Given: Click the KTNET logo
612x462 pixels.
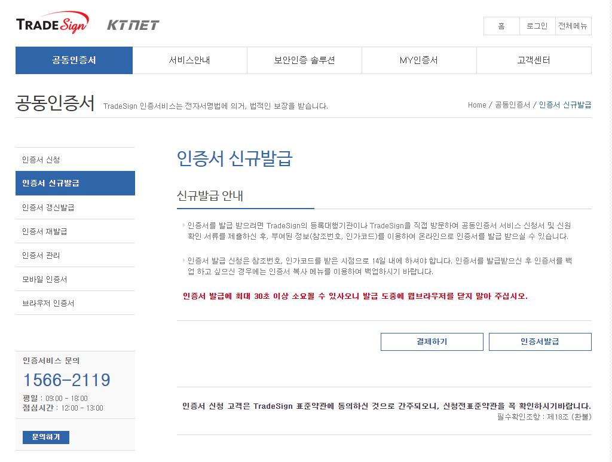Looking at the screenshot, I should (133, 24).
